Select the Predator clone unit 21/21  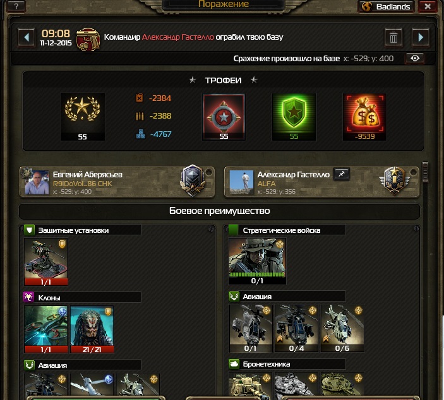click(x=92, y=329)
